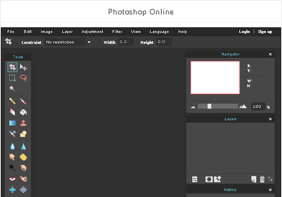Open the Language menu
The image size is (282, 197).
[159, 32]
